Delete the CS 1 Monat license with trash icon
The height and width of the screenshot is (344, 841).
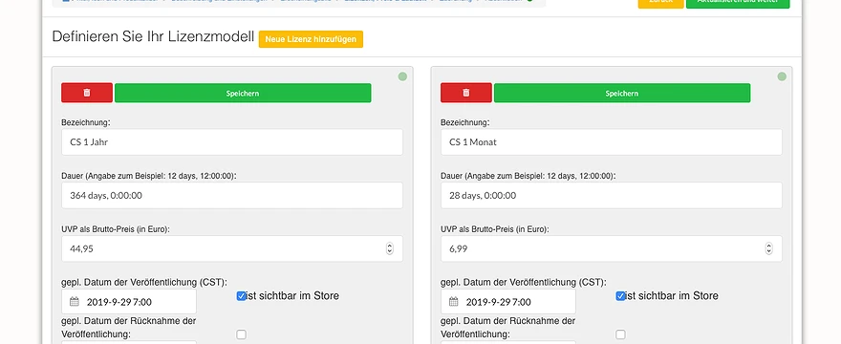point(466,93)
